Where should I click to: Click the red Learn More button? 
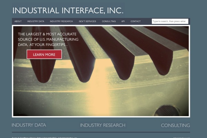(x=44, y=55)
